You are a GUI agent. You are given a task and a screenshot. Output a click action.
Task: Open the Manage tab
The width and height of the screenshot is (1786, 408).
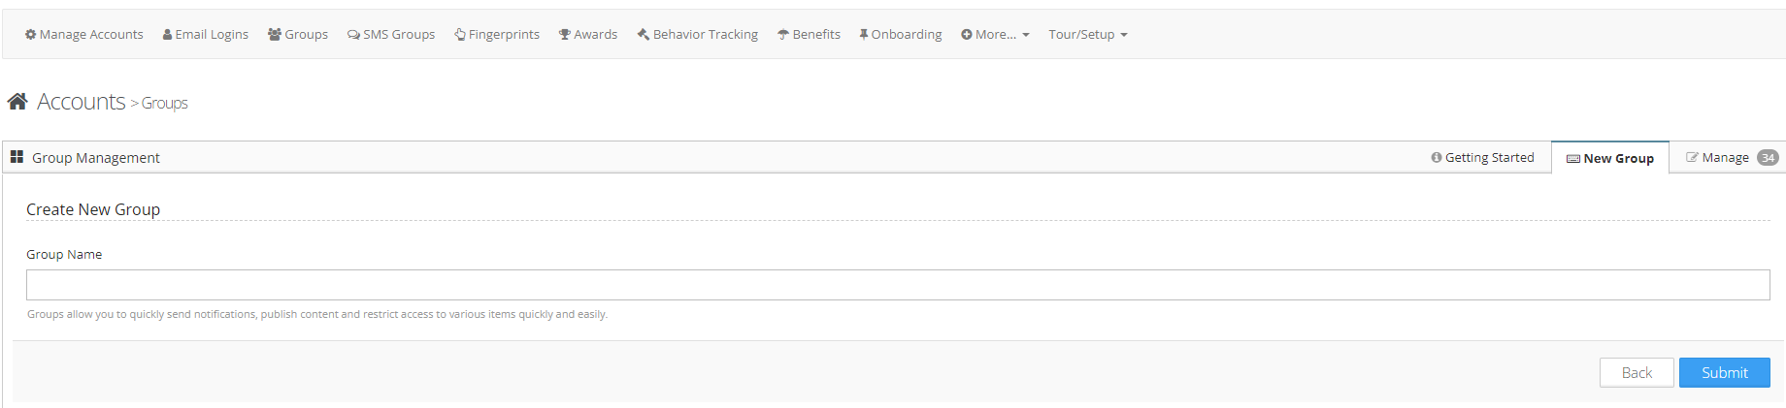(1725, 158)
